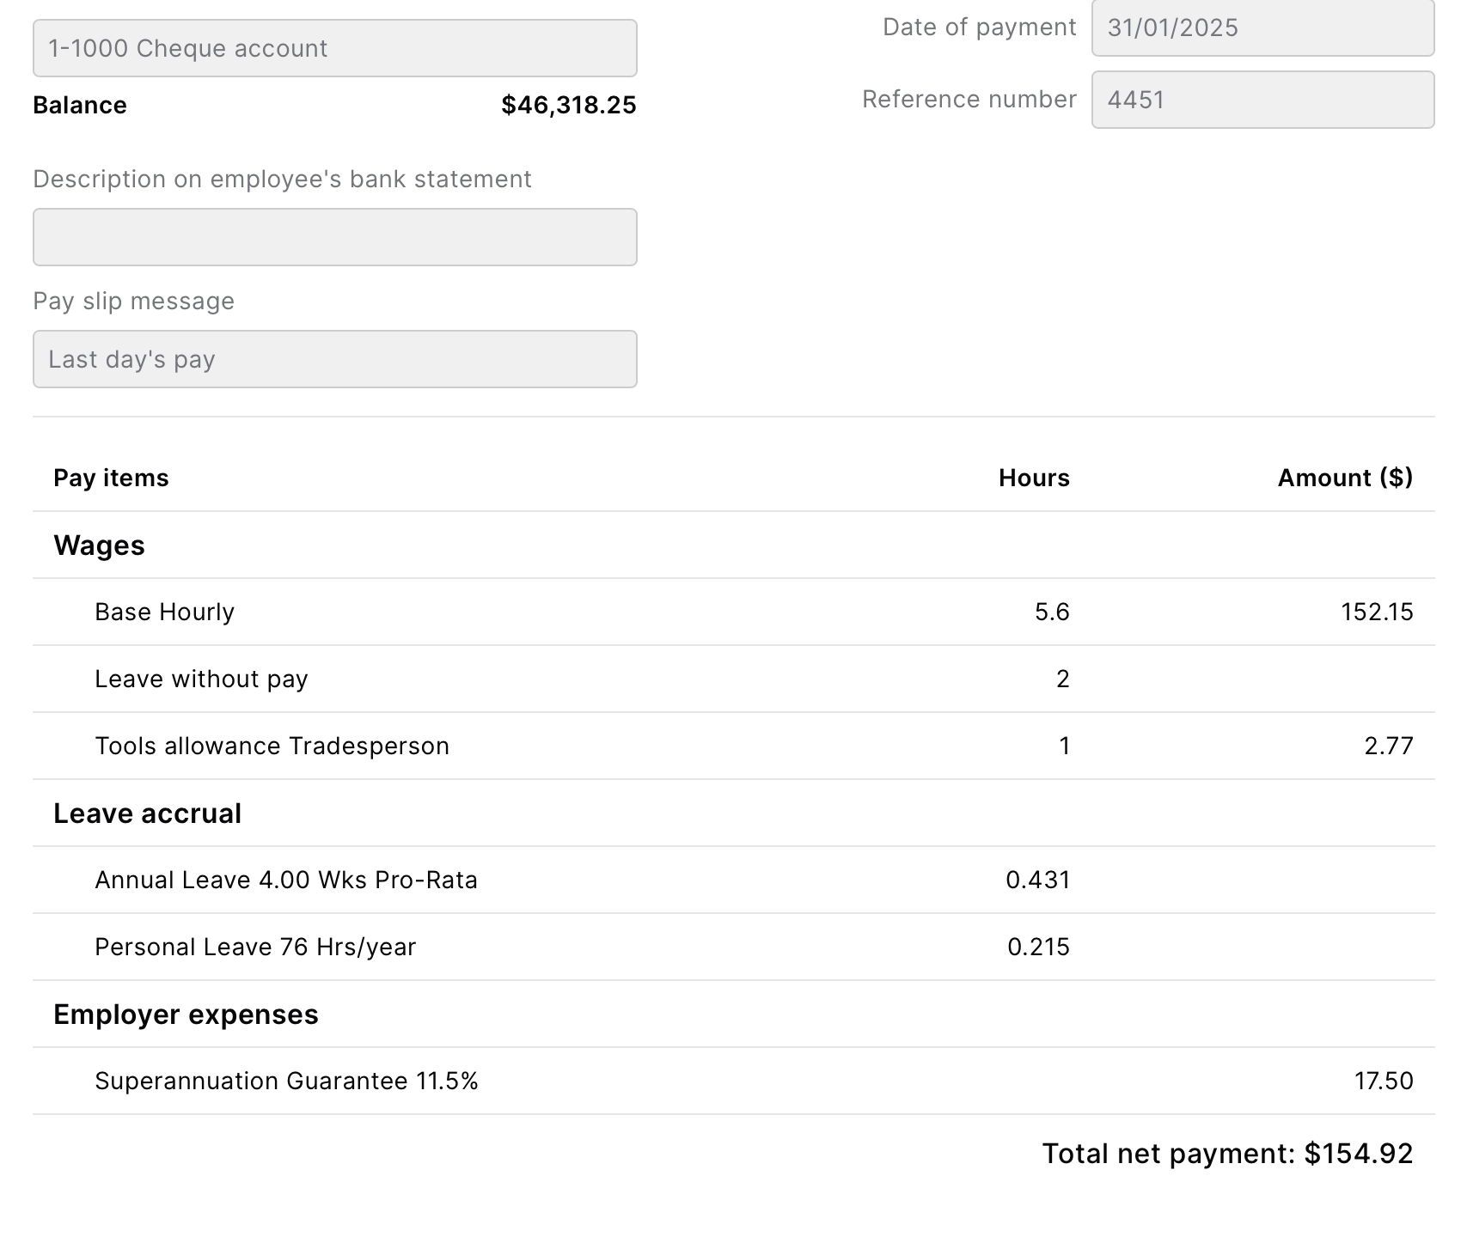Select the Wages section heading
The image size is (1461, 1249).
(99, 545)
